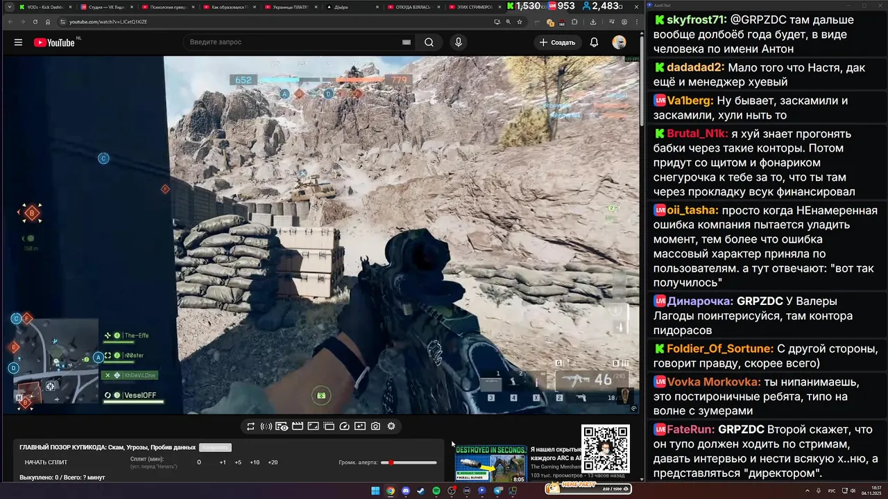
Task: Click the browser home icon
Action: pos(48,21)
